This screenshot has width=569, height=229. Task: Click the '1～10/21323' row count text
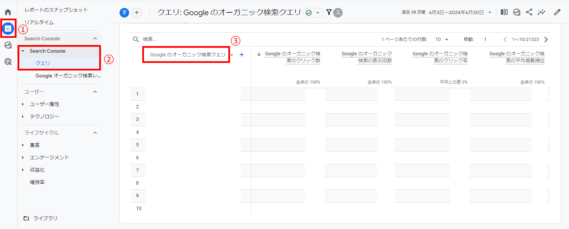click(x=525, y=40)
